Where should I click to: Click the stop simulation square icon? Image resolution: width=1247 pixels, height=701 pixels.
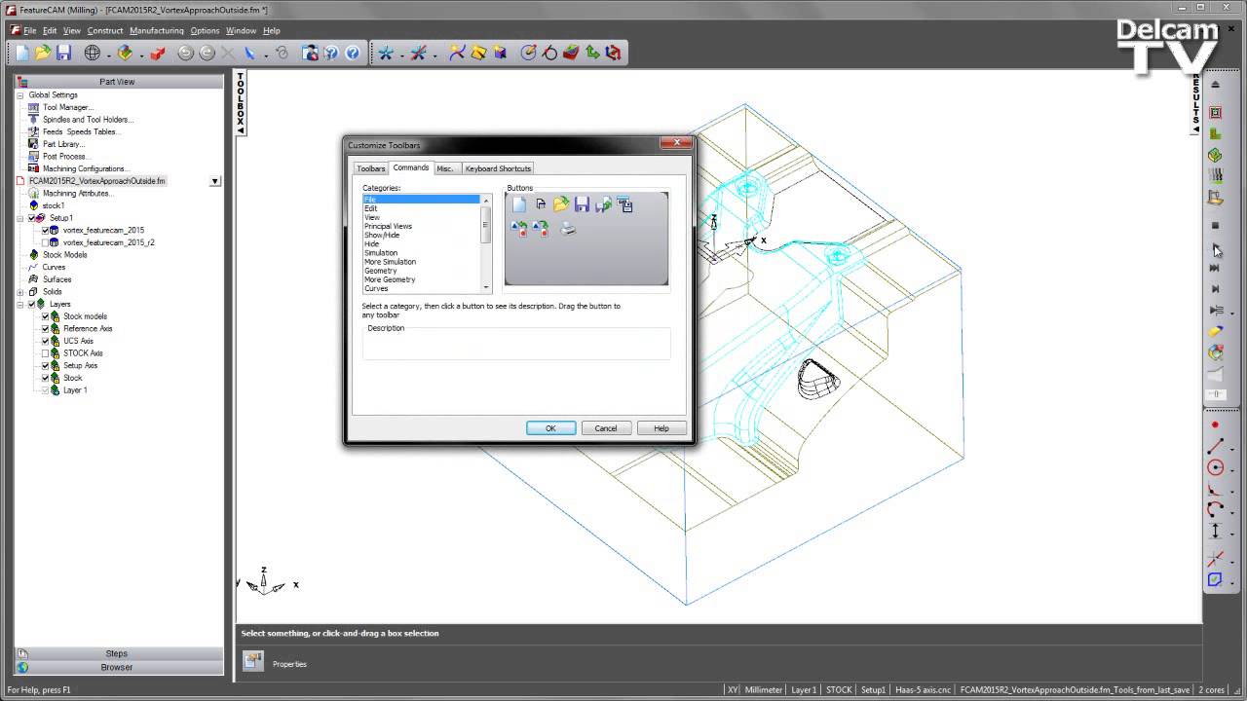(1215, 225)
